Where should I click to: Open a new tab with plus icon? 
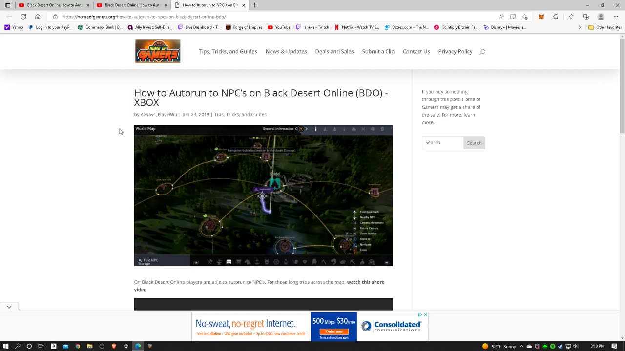point(254,5)
